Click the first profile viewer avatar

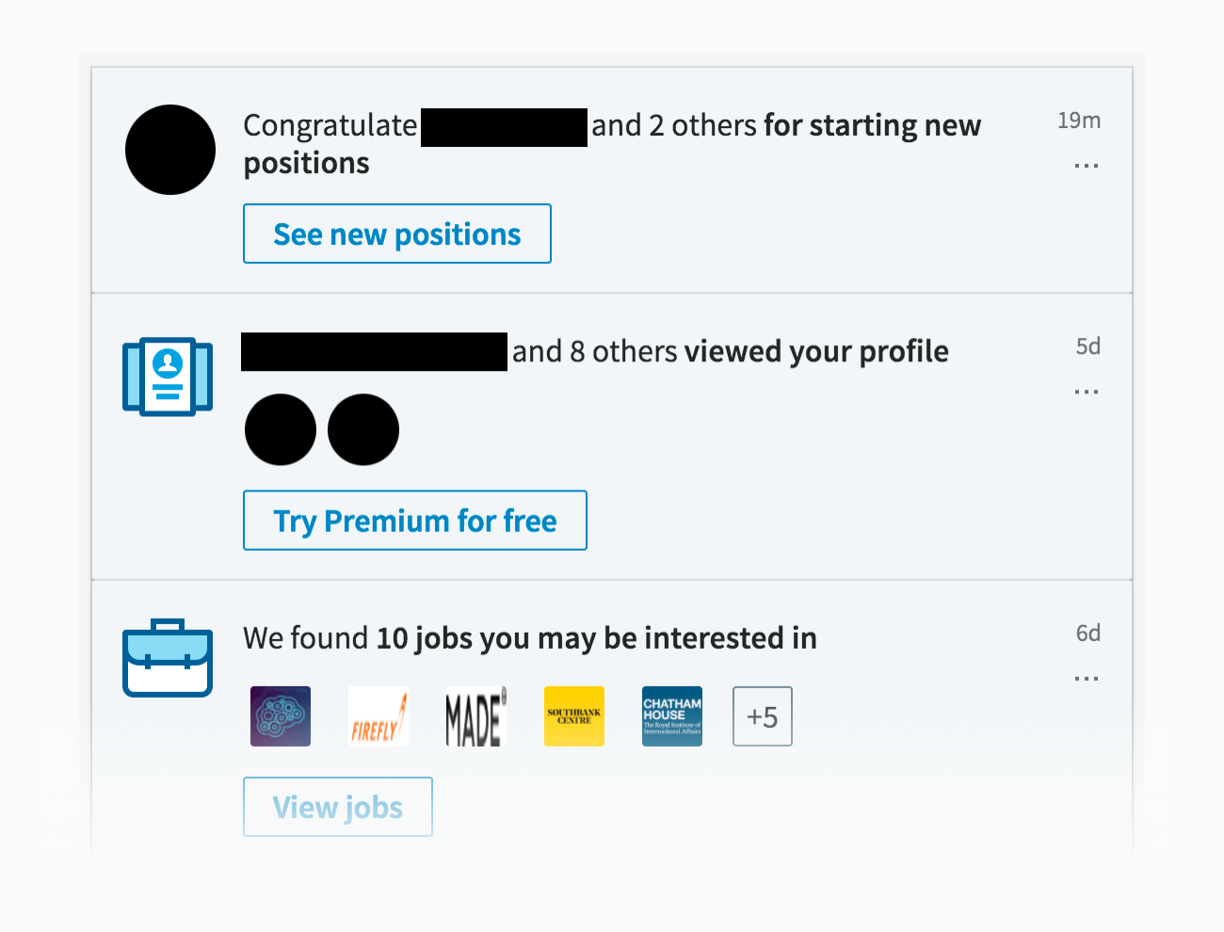[280, 429]
